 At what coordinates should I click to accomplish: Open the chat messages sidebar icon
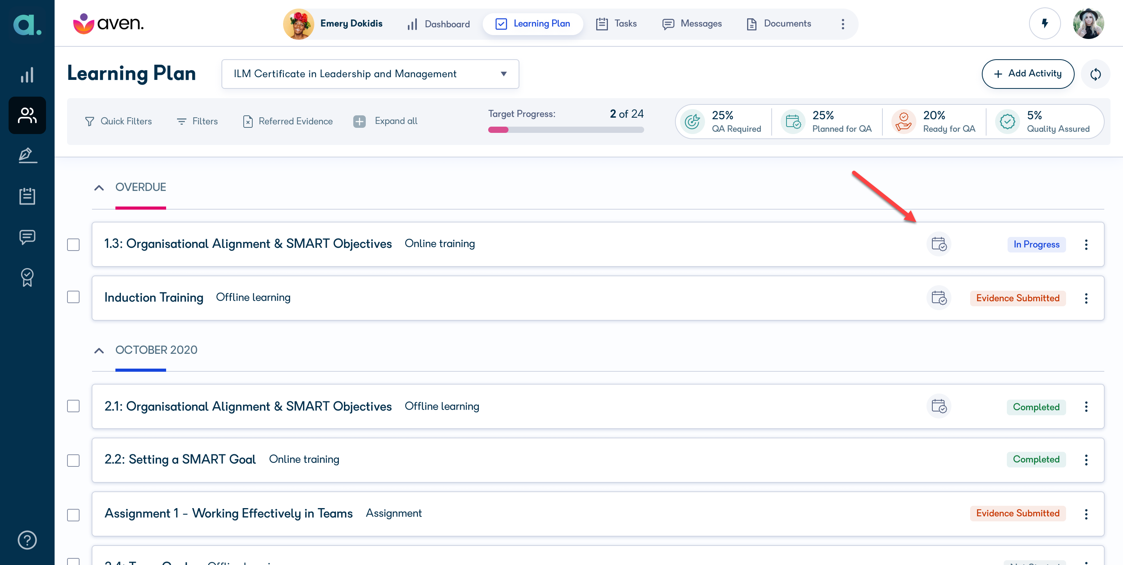[27, 237]
